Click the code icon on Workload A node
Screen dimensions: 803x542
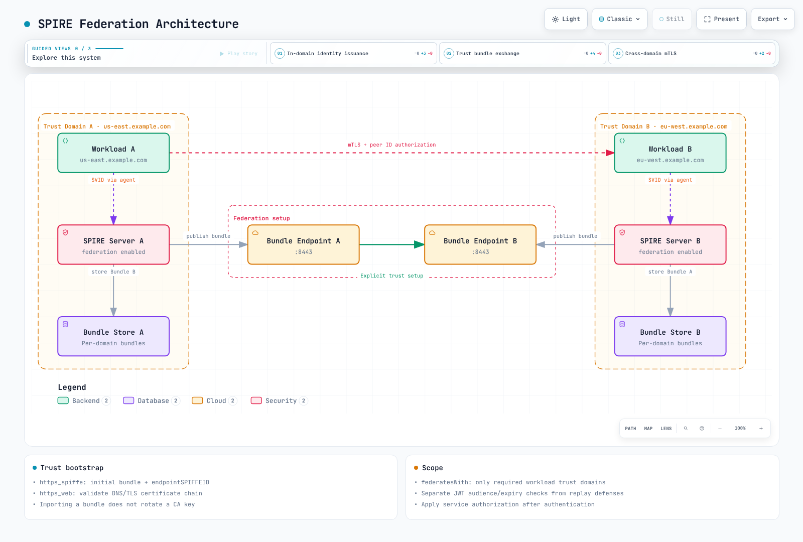pyautogui.click(x=65, y=141)
